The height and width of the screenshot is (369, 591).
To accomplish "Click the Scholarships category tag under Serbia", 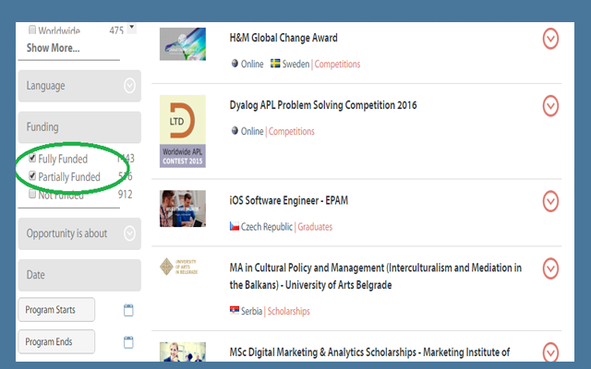I will (289, 311).
